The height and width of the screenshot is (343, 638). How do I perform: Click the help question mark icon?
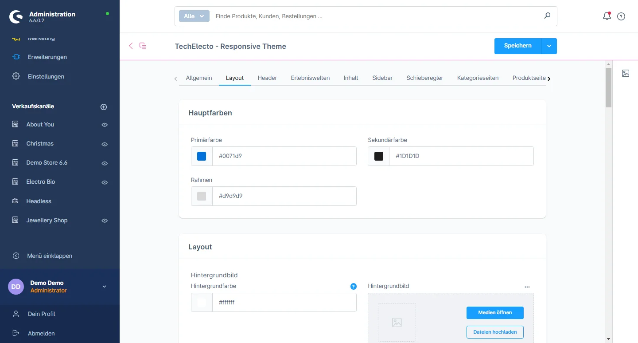621,16
